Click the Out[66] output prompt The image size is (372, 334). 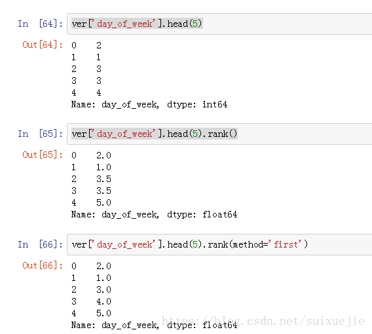point(43,265)
